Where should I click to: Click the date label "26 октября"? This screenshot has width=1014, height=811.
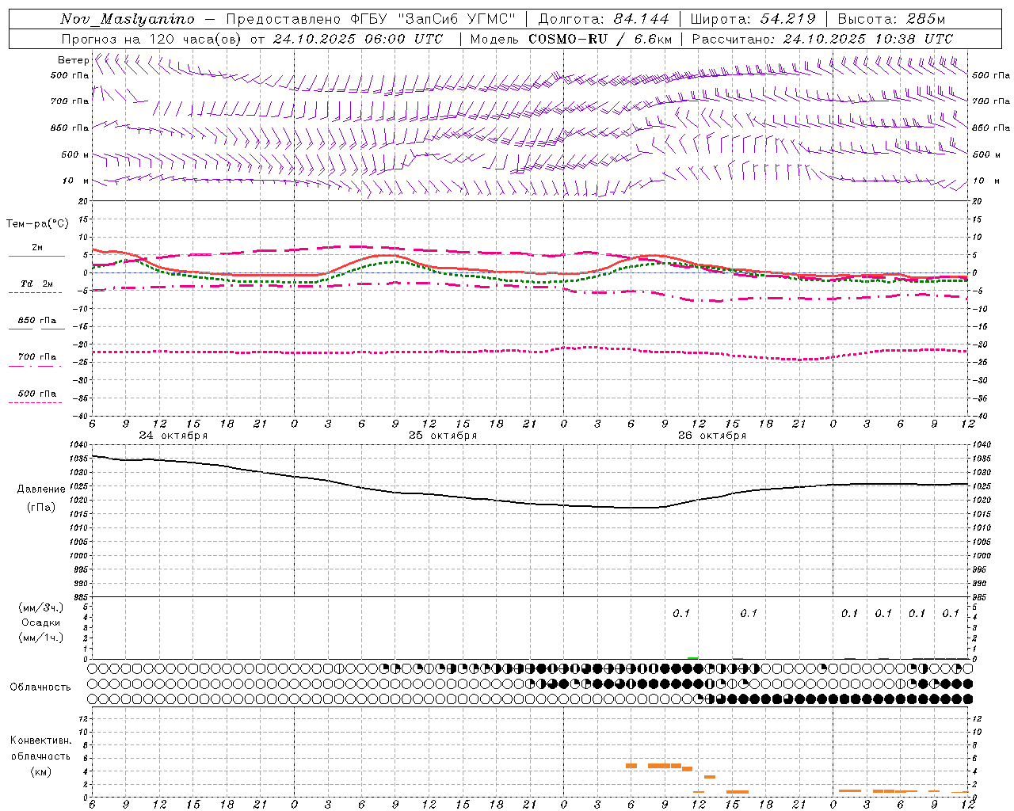pyautogui.click(x=712, y=436)
